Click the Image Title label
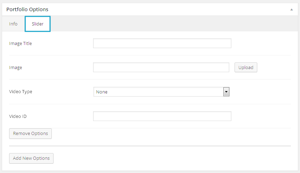This screenshot has width=300, height=173. pyautogui.click(x=20, y=44)
